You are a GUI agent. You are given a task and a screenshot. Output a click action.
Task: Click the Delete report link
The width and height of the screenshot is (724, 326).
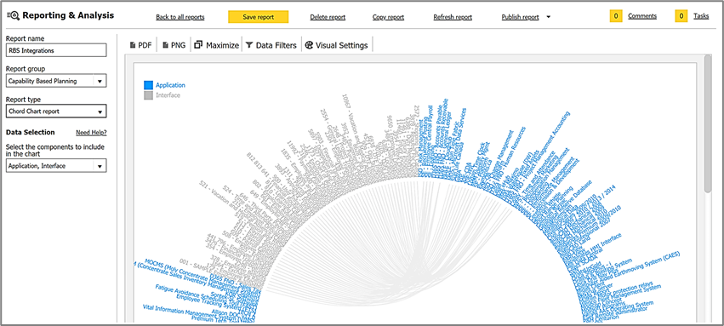[328, 17]
